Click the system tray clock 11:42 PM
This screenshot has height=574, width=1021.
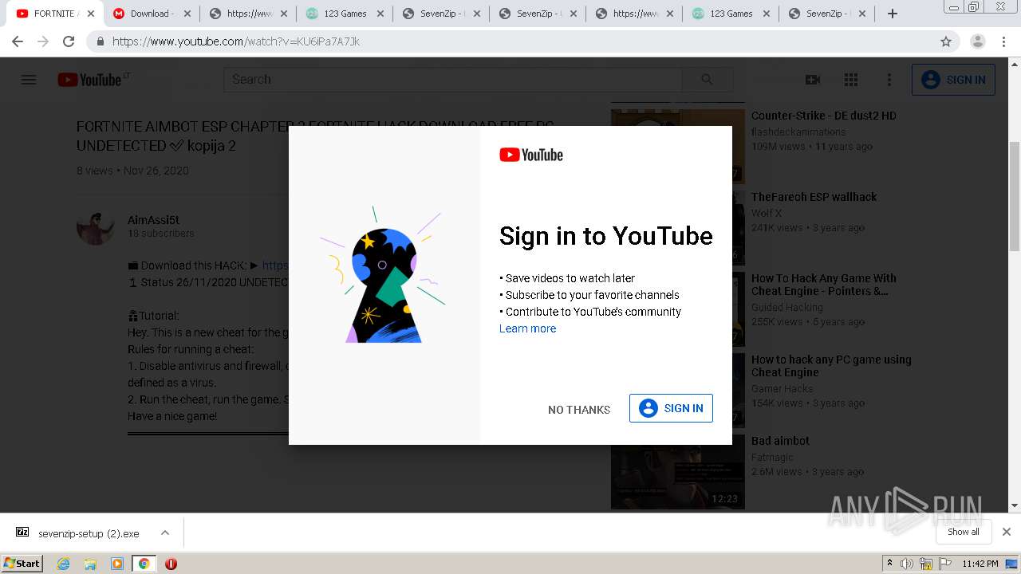click(x=980, y=564)
